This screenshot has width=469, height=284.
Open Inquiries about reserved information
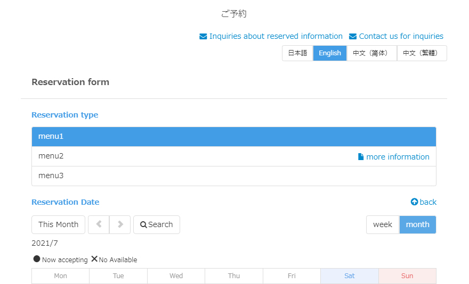coord(271,36)
